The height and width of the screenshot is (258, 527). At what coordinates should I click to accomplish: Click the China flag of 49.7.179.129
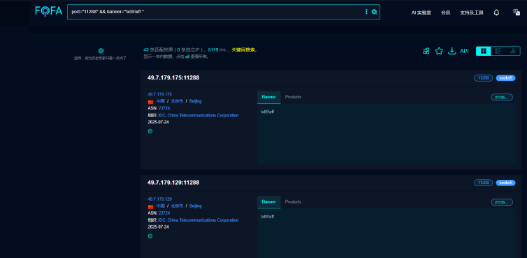click(x=150, y=206)
